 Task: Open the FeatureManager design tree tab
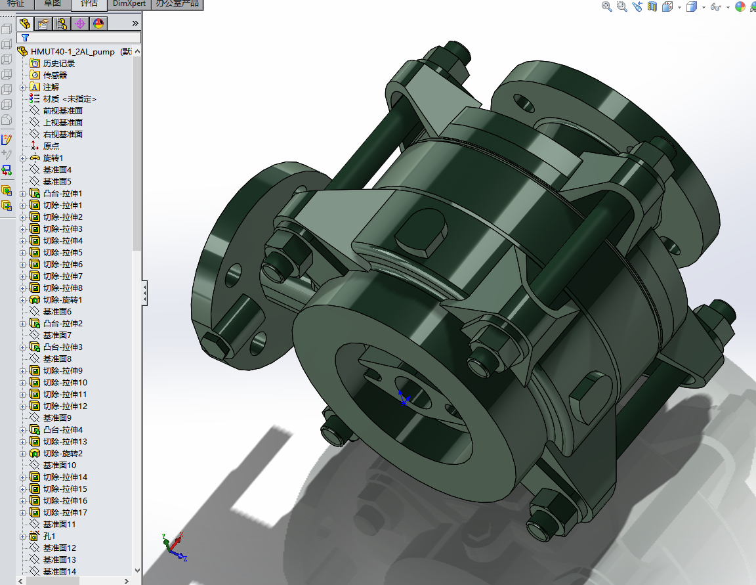25,24
